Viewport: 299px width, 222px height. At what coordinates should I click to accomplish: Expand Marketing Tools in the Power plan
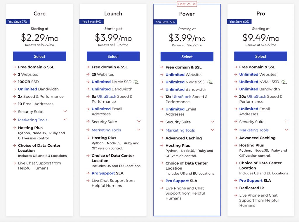pos(213,130)
